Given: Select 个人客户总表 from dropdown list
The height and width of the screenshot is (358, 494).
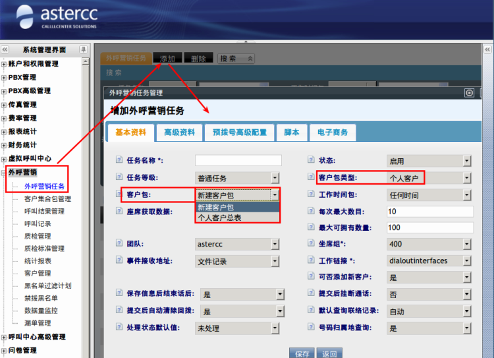Looking at the screenshot, I should (x=219, y=217).
